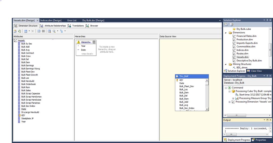This screenshot has width=273, height=143.
Task: Click the key icon beside KEY in Dry_Bulk table
Action: pyautogui.click(x=177, y=80)
